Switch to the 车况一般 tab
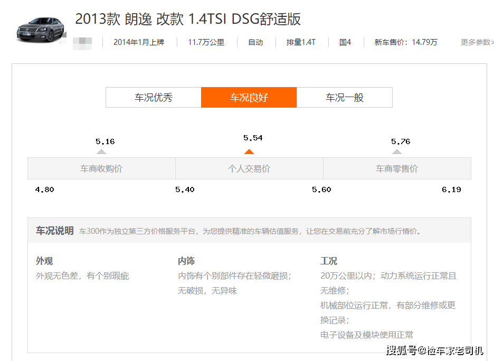Image resolution: width=494 pixels, height=361 pixels. (345, 98)
